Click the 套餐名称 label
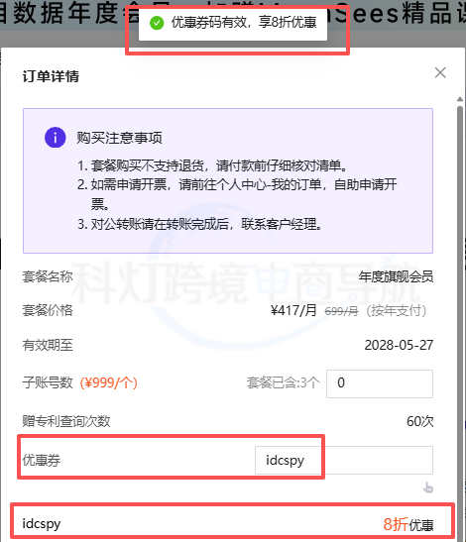Viewport: 466px width, 542px height. pyautogui.click(x=48, y=276)
